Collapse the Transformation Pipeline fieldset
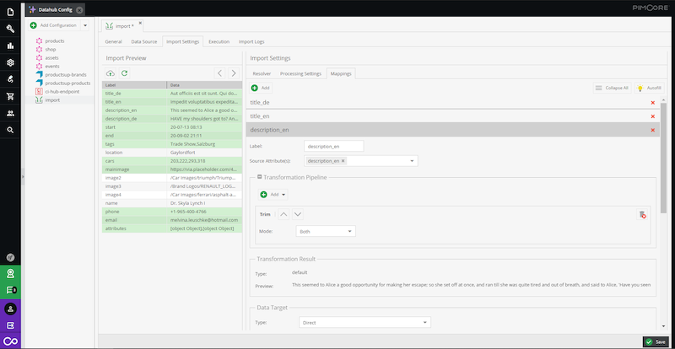This screenshot has height=349, width=675. (x=260, y=176)
